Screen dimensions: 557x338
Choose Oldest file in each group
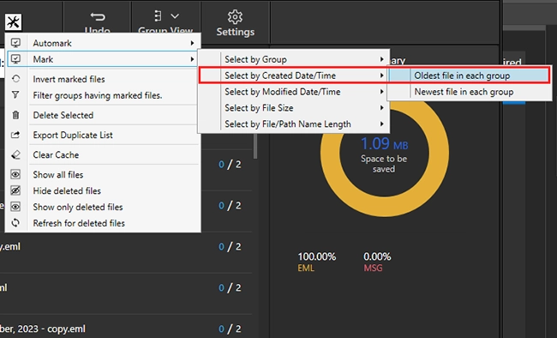[x=469, y=75]
